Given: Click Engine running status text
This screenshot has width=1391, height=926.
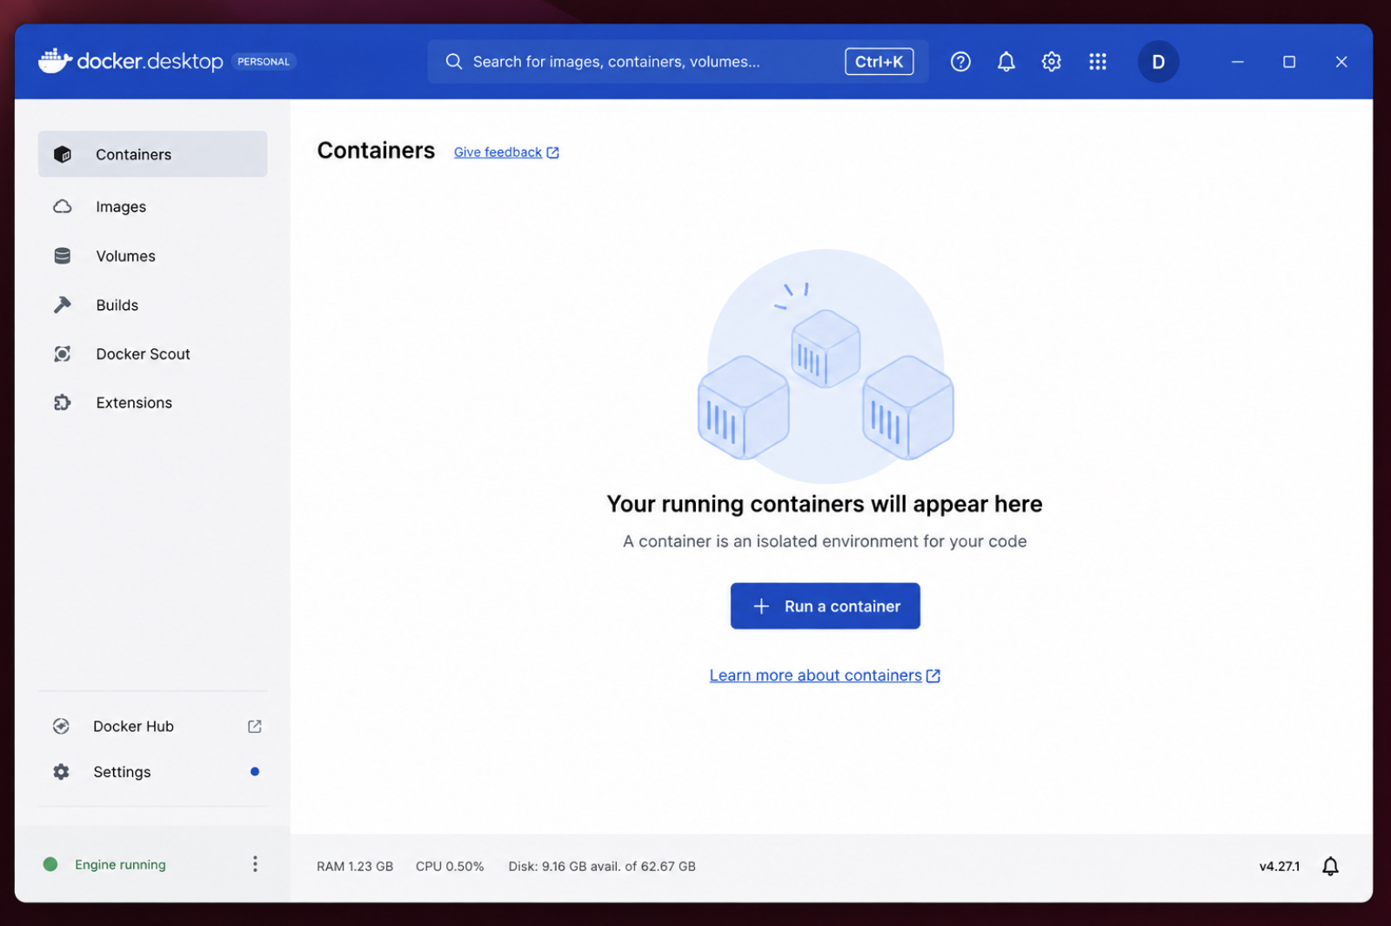Looking at the screenshot, I should 120,864.
